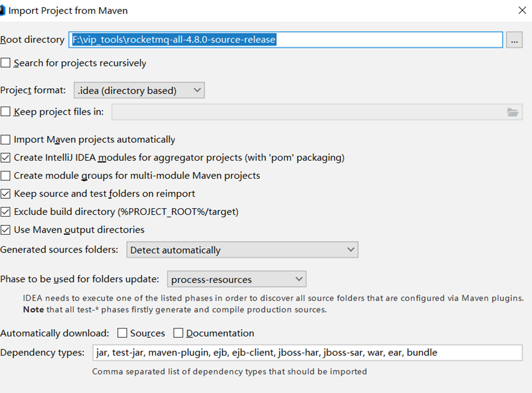Enable automatic download of Sources
Image resolution: width=532 pixels, height=393 pixels.
pos(122,333)
